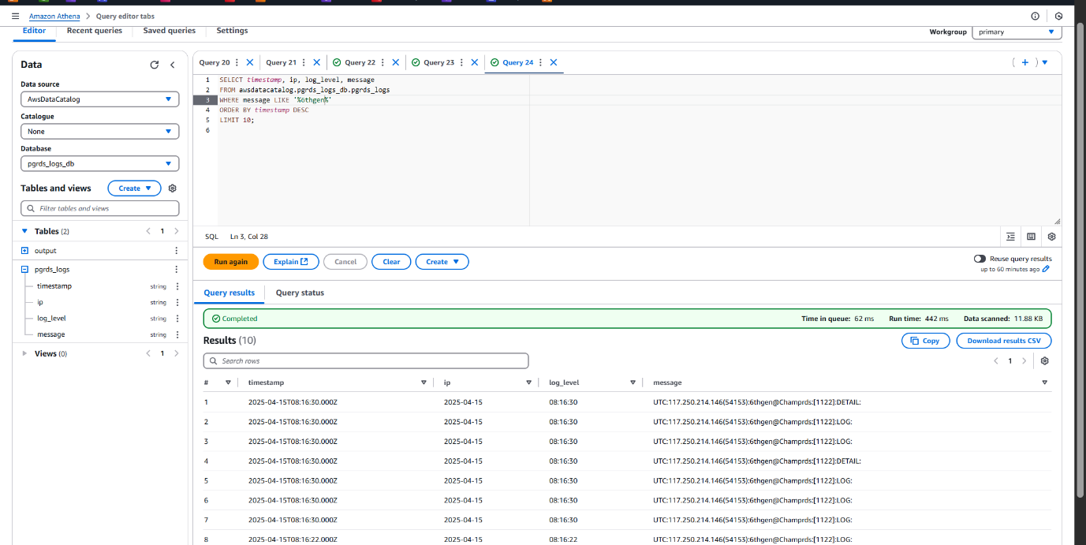Open Tables and views settings gear
This screenshot has width=1086, height=545.
coord(173,189)
